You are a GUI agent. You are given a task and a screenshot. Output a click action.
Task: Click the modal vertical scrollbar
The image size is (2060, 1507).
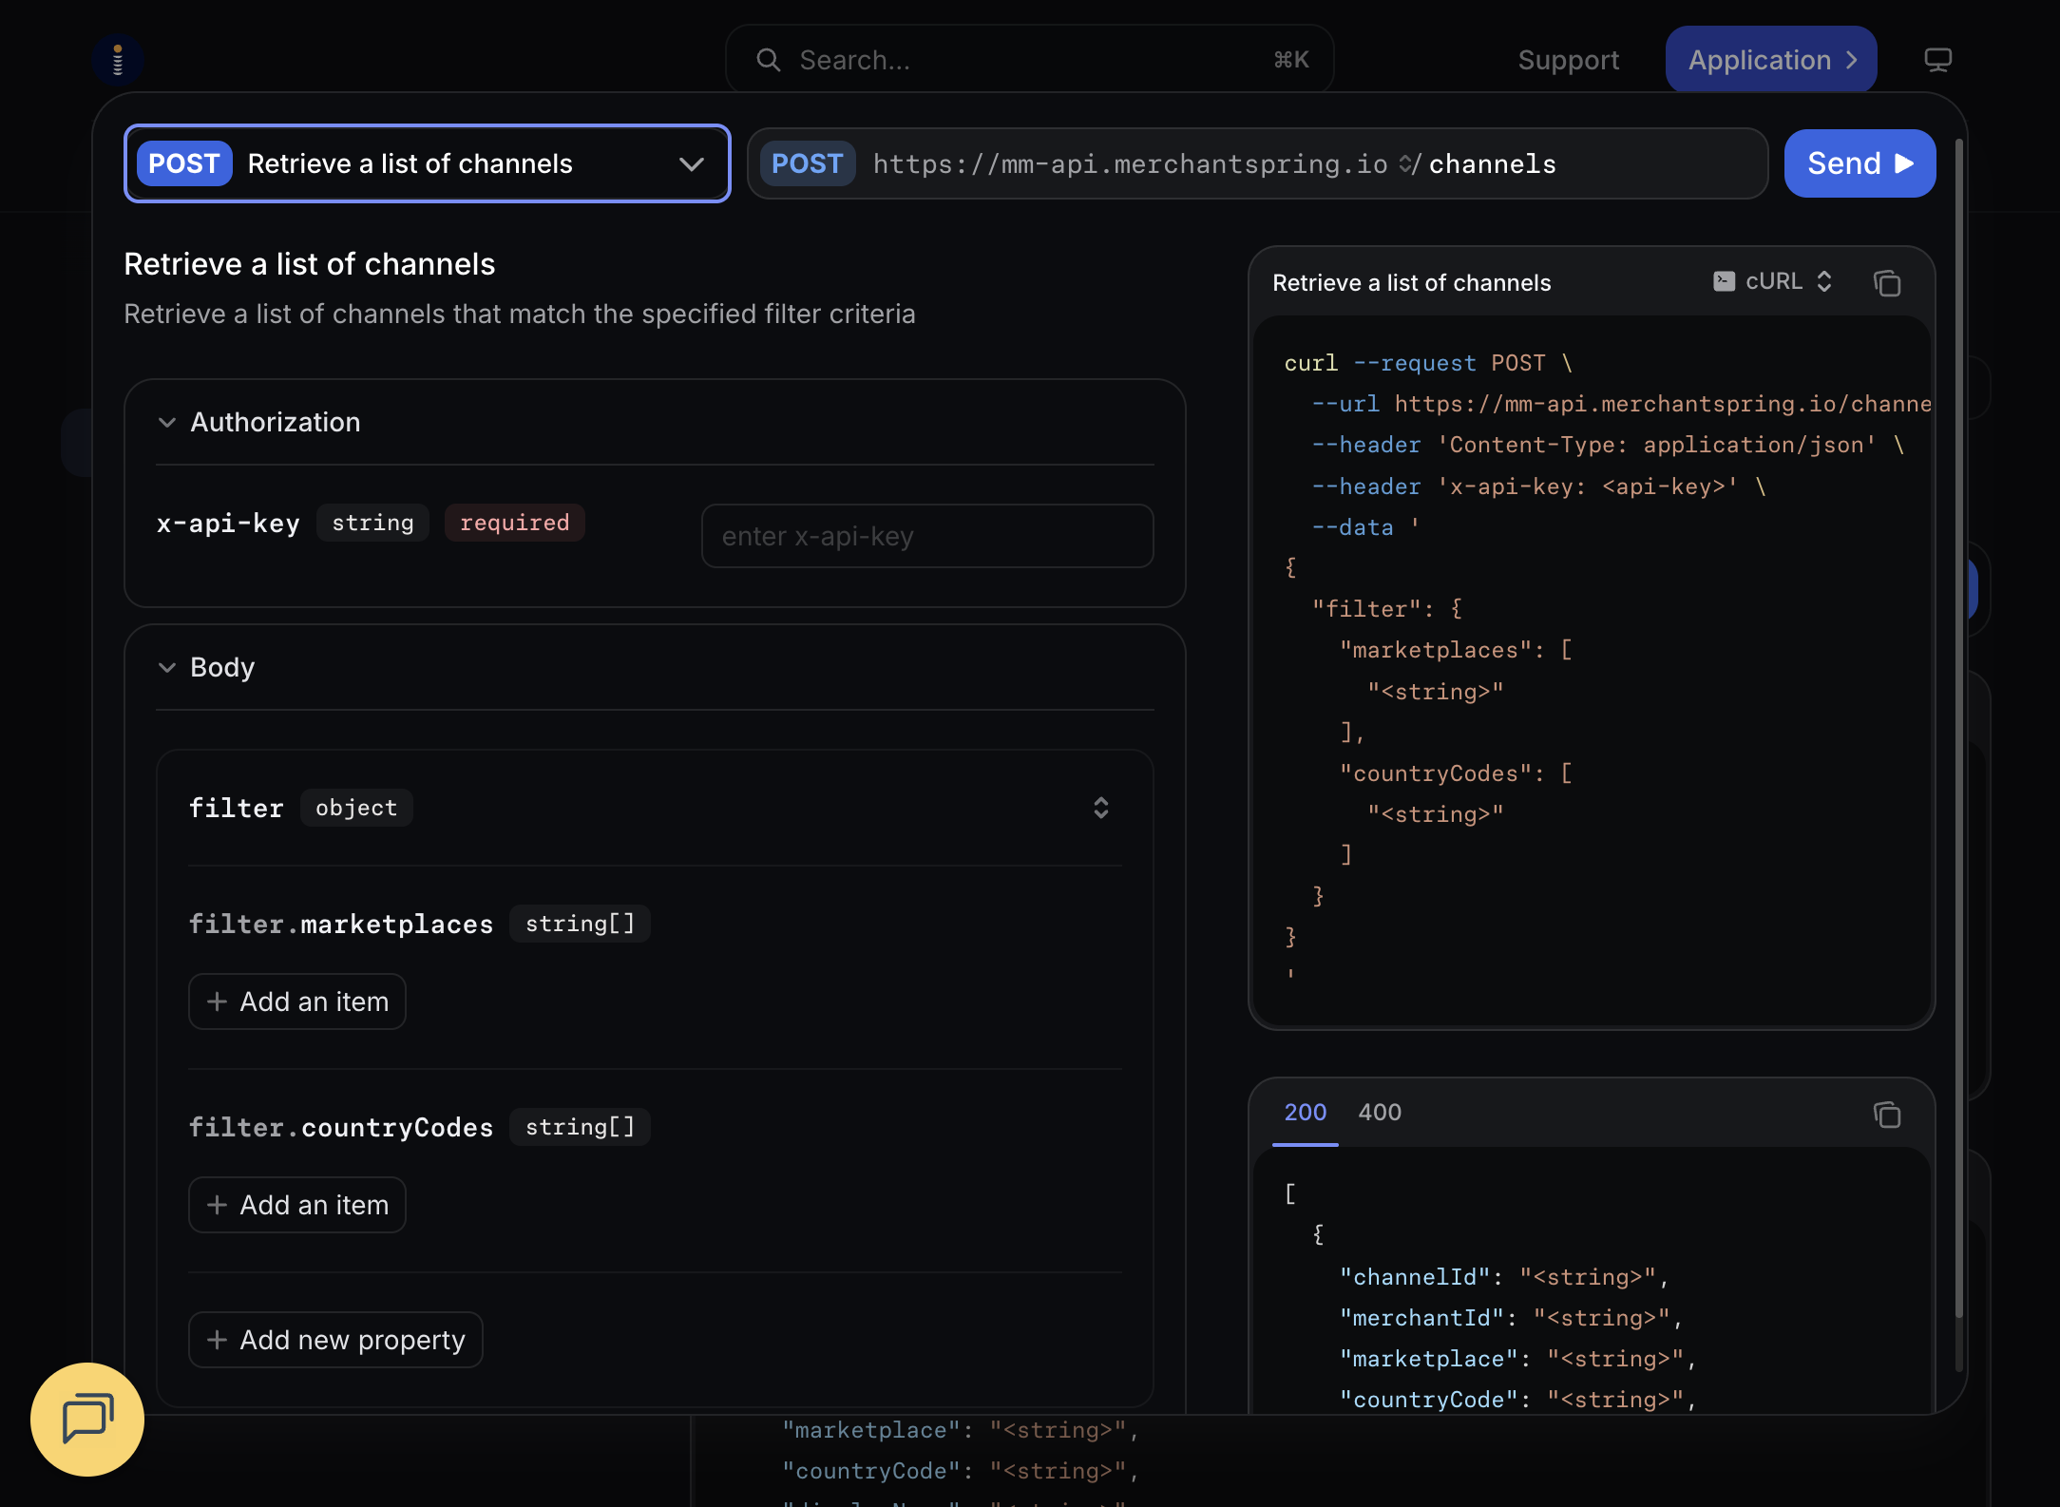click(1958, 727)
